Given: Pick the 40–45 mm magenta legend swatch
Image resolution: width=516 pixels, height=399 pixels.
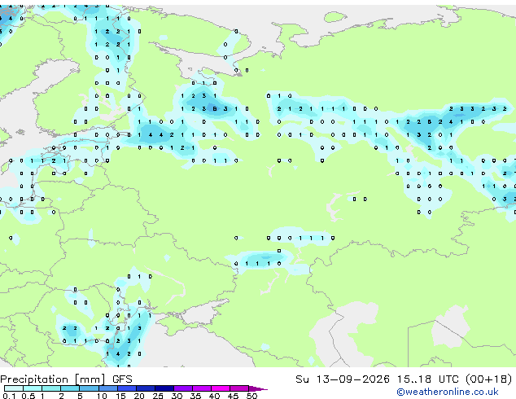Looking at the screenshot, I should pos(221,388).
